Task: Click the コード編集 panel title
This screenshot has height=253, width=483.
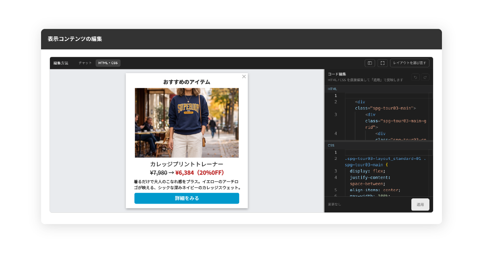Action: 337,74
